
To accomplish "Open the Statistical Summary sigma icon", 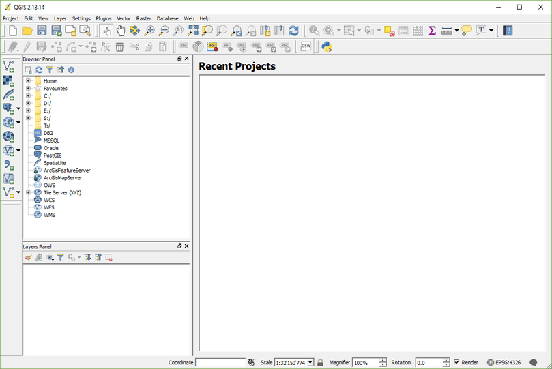I will [x=432, y=31].
